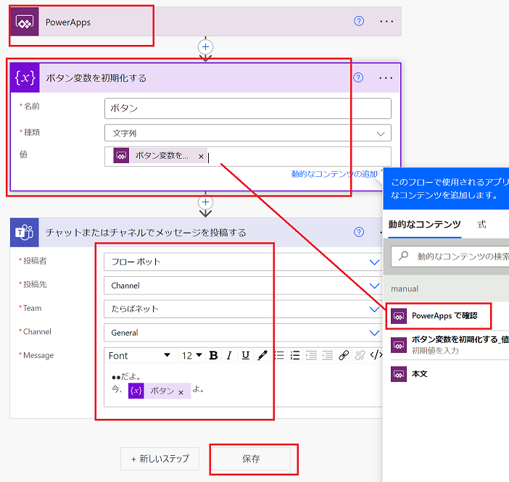
Task: Insert a step after the PowerApps trigger
Action: point(205,46)
